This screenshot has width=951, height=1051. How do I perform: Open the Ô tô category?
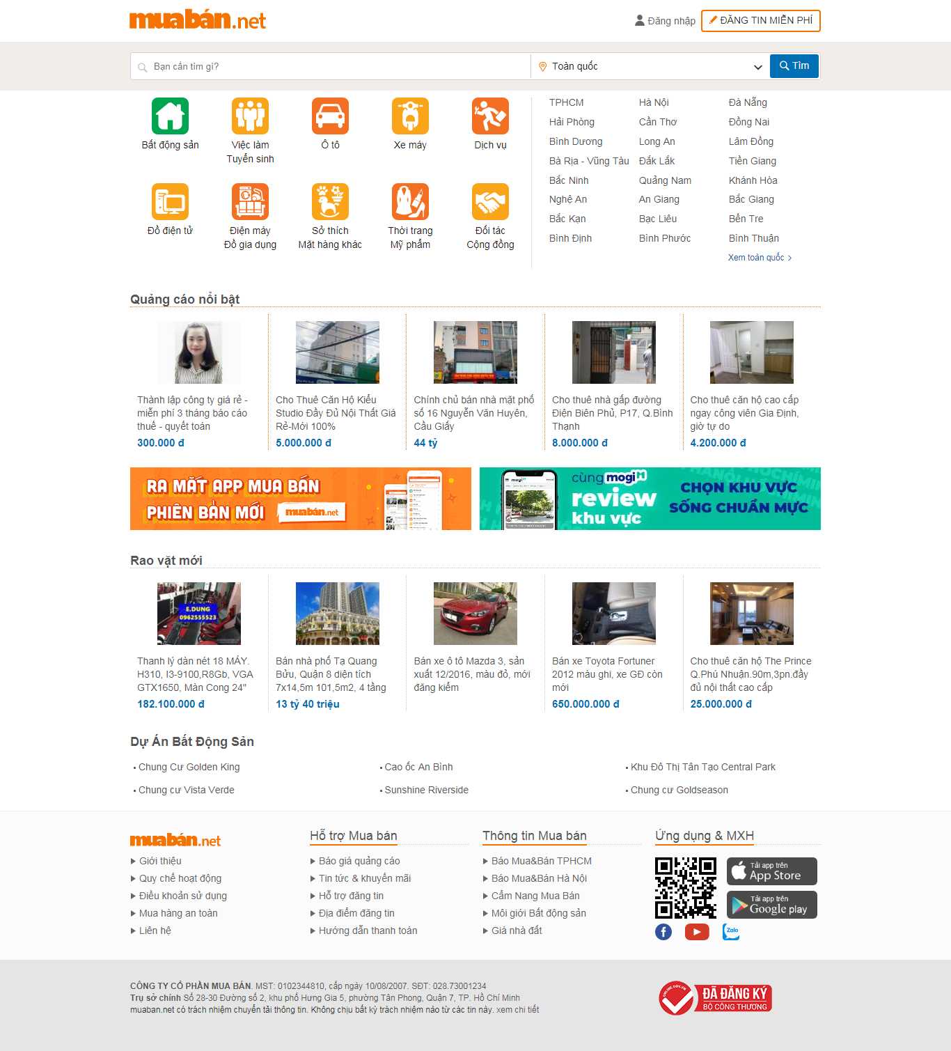(x=330, y=117)
